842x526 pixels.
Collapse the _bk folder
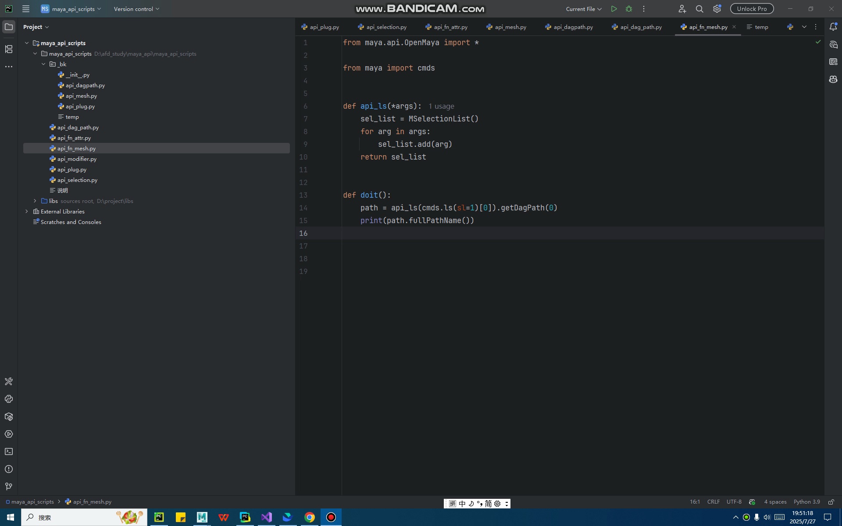[x=43, y=64]
